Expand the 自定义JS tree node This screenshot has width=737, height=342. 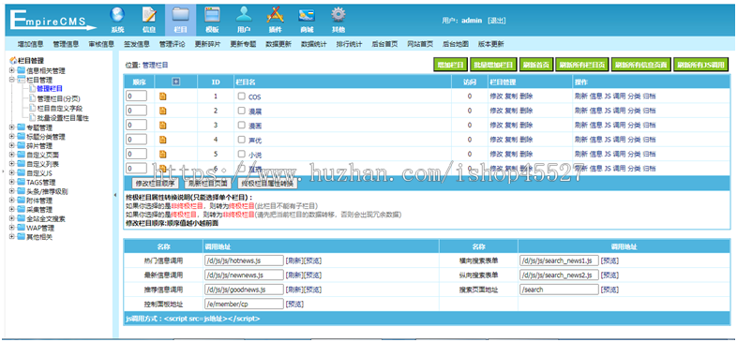[11, 173]
